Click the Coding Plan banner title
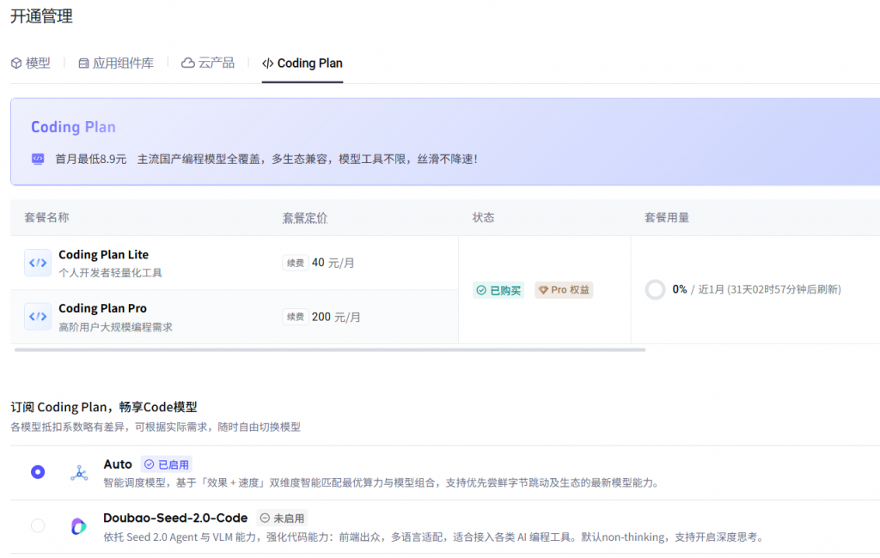880x558 pixels. pos(73,127)
